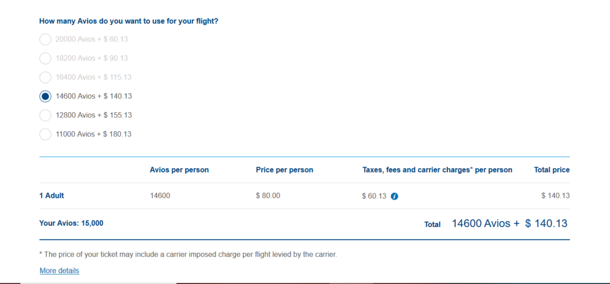The height and width of the screenshot is (284, 610).
Task: Open the More details link
Action: point(60,271)
